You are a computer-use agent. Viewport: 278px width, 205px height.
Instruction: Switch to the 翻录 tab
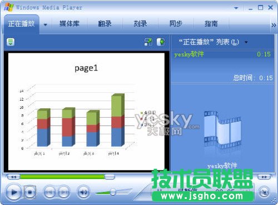click(x=105, y=24)
